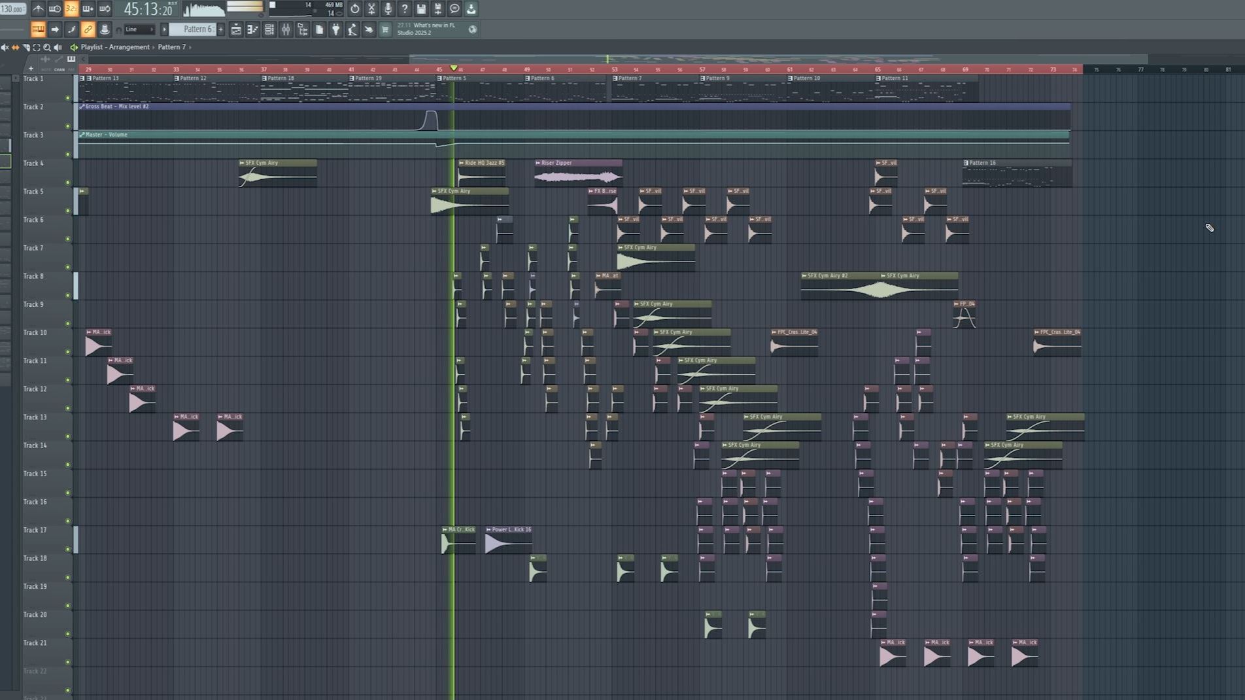This screenshot has width=1245, height=700.
Task: Click the metronome icon
Action: tap(38, 9)
